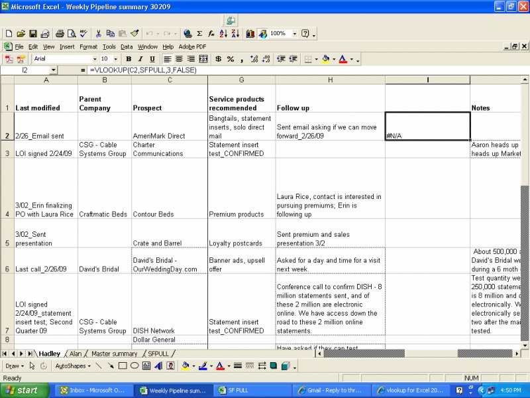Run the Spelling check icon
Viewport: 530px width, 398px height.
tap(83, 34)
